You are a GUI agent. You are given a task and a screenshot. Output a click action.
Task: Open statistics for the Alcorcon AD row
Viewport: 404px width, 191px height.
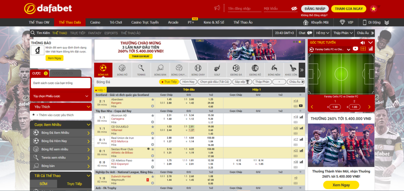click(x=301, y=117)
